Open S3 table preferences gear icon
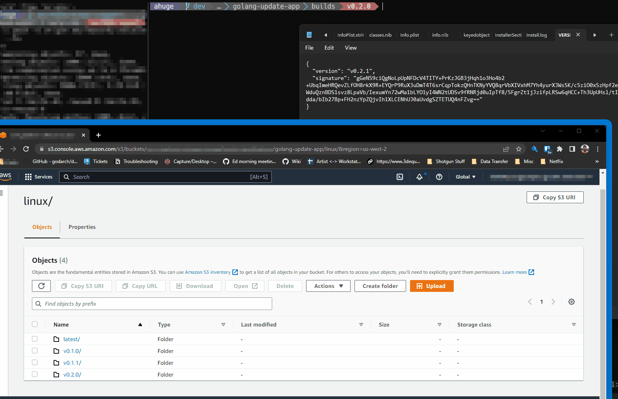618x399 pixels. 572,302
